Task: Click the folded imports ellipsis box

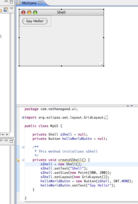Action: (x=107, y=117)
